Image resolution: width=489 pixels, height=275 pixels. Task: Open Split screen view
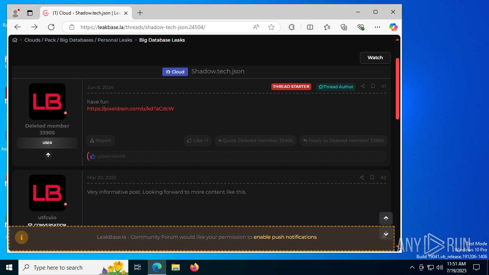click(310, 27)
